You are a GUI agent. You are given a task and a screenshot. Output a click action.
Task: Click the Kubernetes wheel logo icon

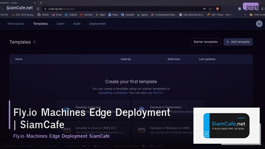141,109
